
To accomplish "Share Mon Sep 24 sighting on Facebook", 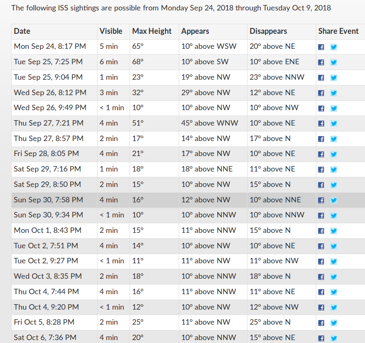I will coord(321,47).
